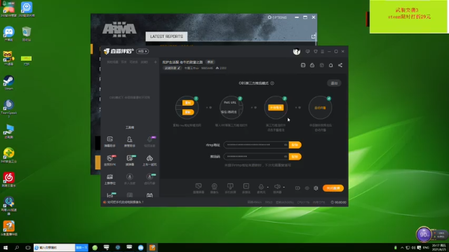Add camera source in bottom bar
Screen dimensions: 449x252
[214, 188]
